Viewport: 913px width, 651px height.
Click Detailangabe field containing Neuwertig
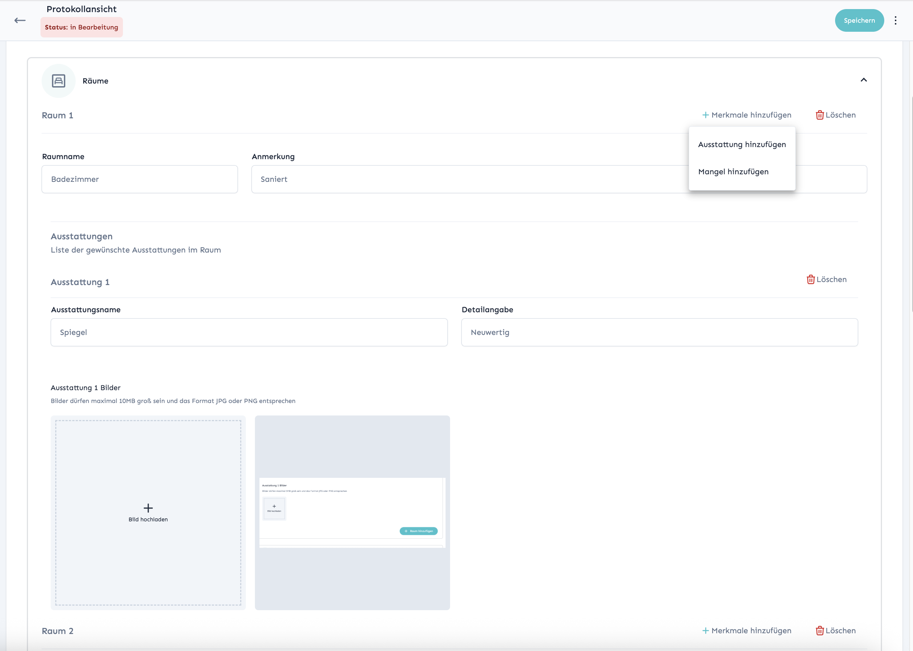(659, 332)
